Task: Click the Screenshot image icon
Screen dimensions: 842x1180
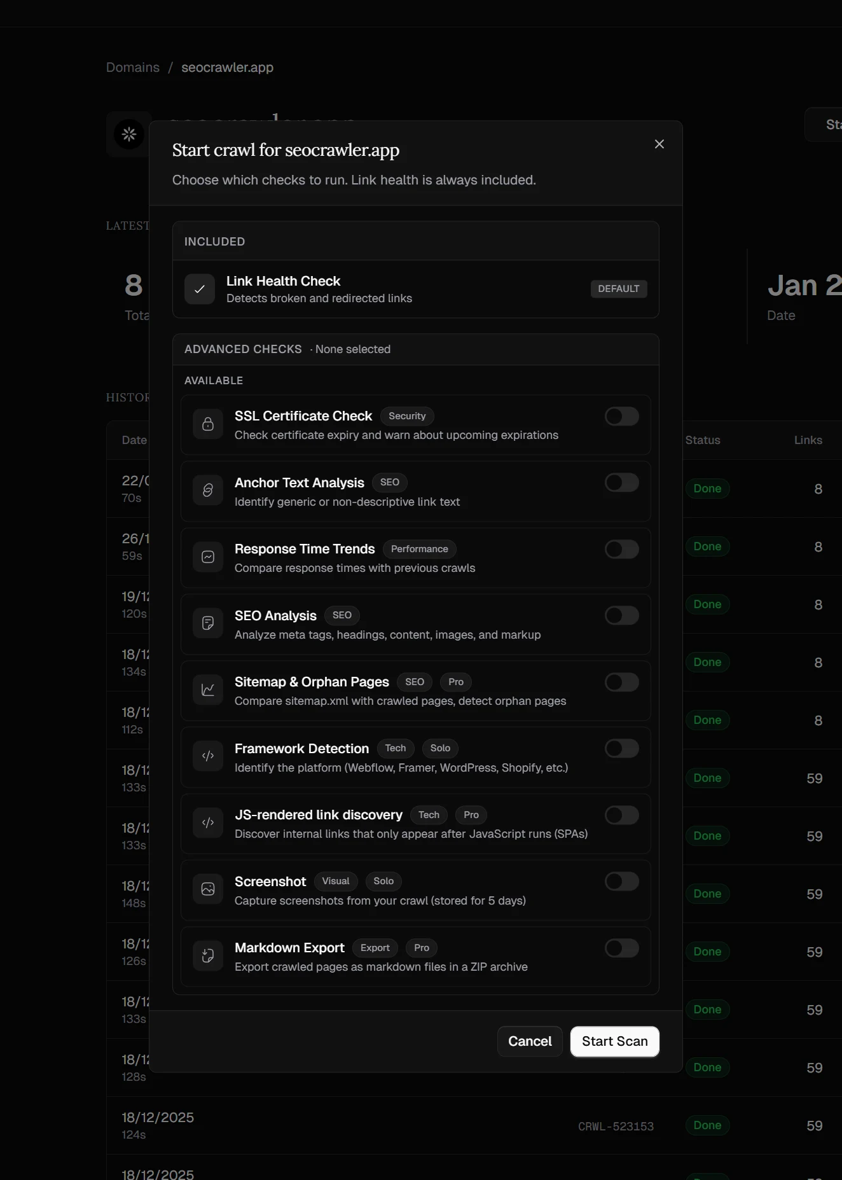Action: (208, 889)
